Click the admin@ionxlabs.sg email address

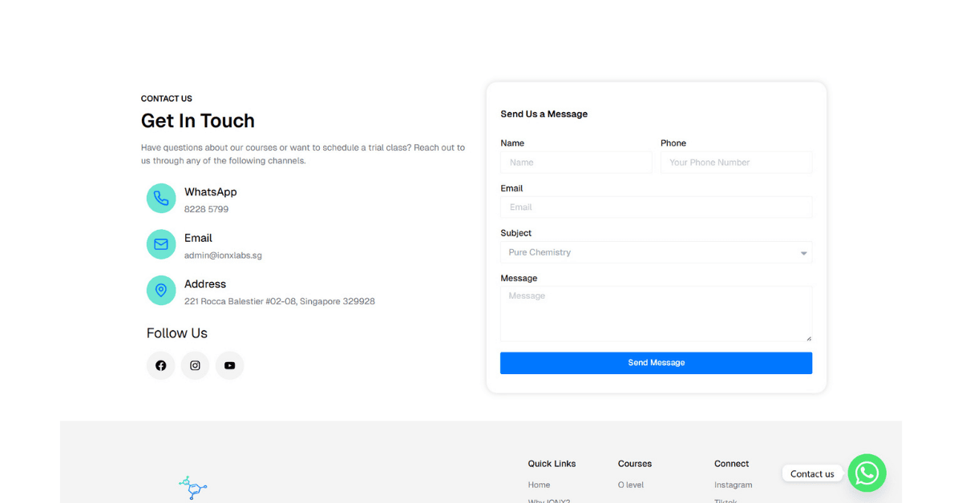223,256
